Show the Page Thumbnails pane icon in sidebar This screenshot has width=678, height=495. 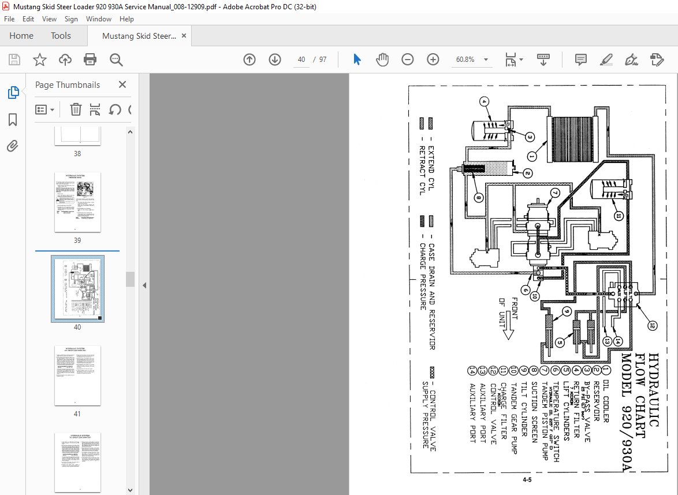(13, 93)
